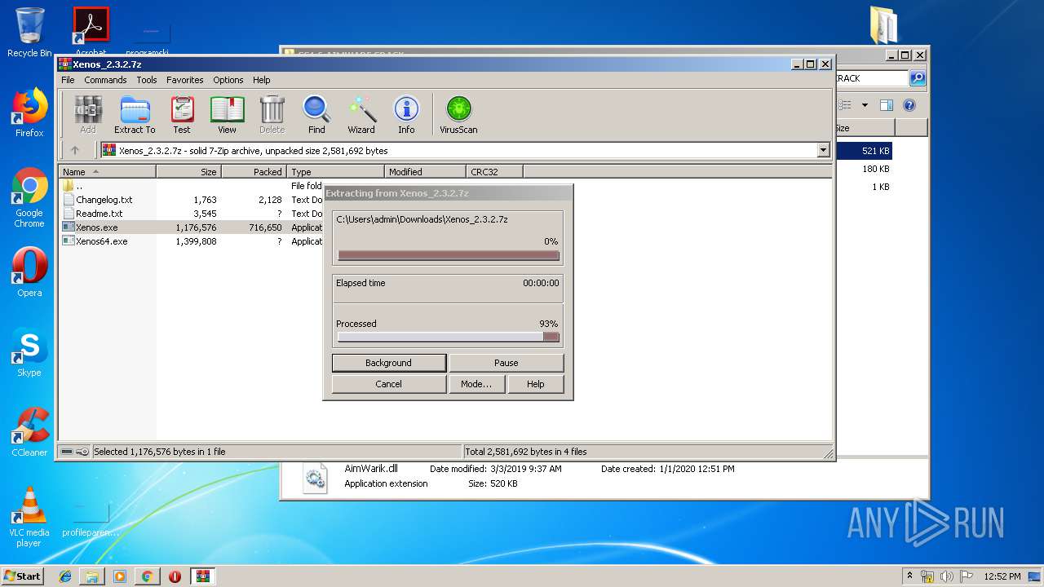Click the Chrome taskbar icon
Viewport: 1044px width, 587px height.
[x=147, y=576]
